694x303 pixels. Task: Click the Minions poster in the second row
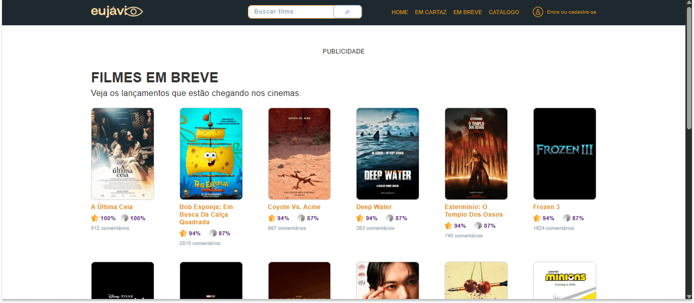pos(565,281)
